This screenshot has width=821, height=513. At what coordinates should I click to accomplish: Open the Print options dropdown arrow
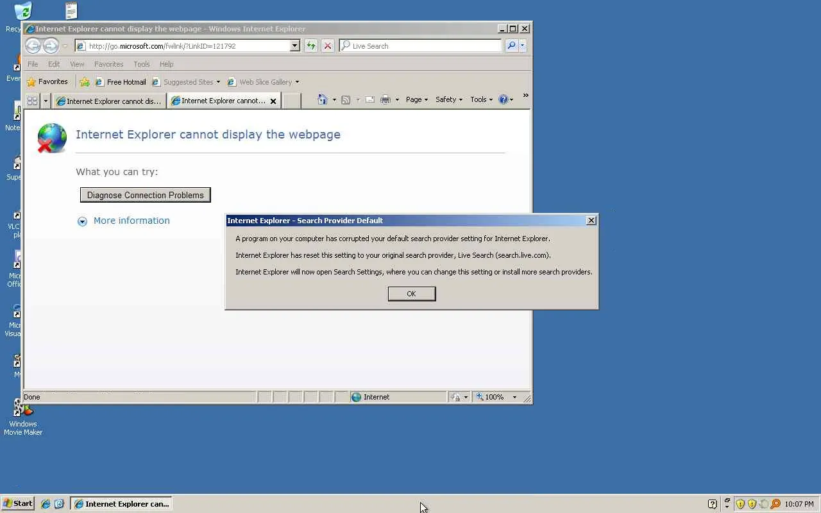(397, 100)
